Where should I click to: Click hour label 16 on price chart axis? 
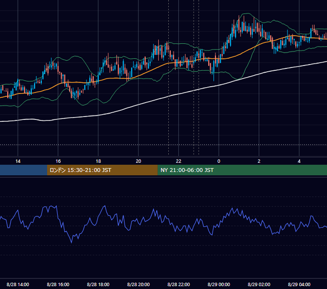pyautogui.click(x=58, y=161)
